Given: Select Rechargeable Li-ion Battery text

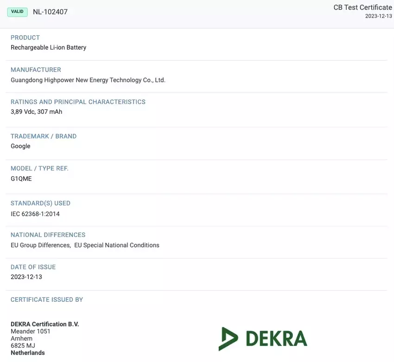Looking at the screenshot, I should 48,47.
